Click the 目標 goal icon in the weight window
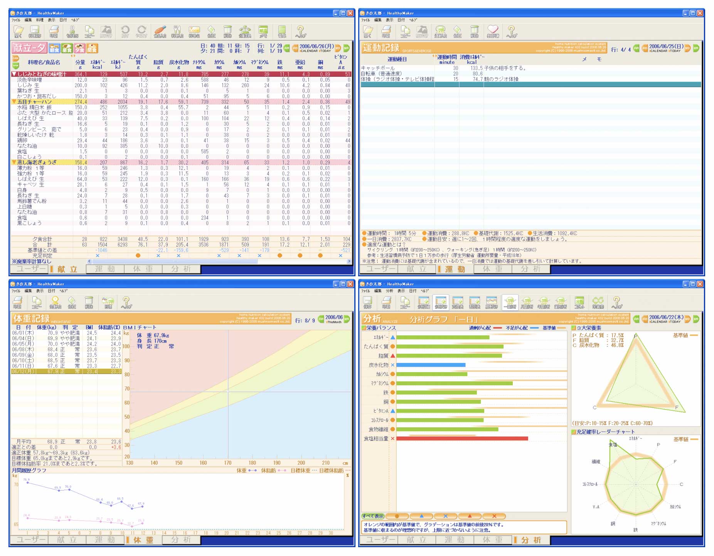The width and height of the screenshot is (714, 556). tap(108, 302)
